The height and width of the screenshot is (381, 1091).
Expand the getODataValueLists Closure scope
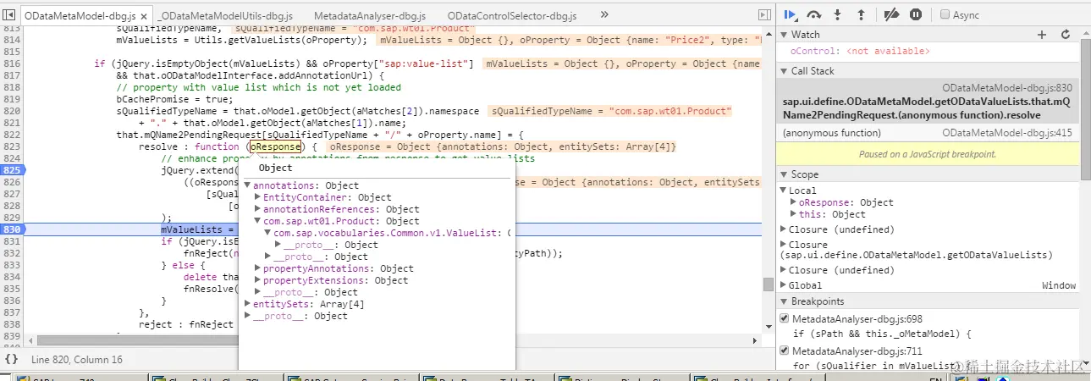tap(784, 245)
